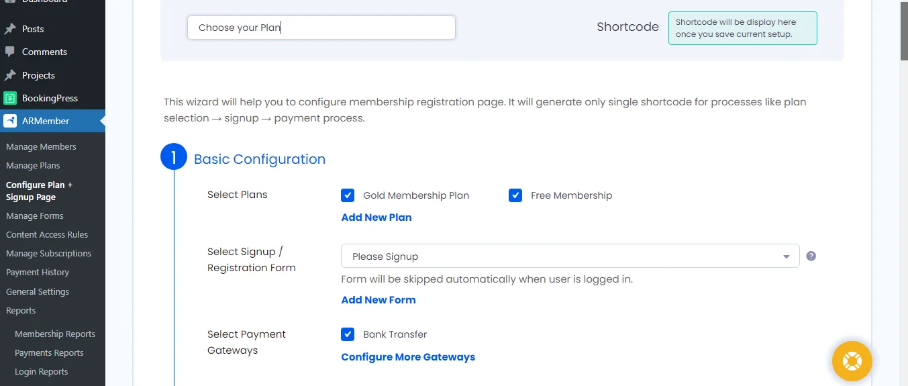Open the Payment History menu item

38,272
